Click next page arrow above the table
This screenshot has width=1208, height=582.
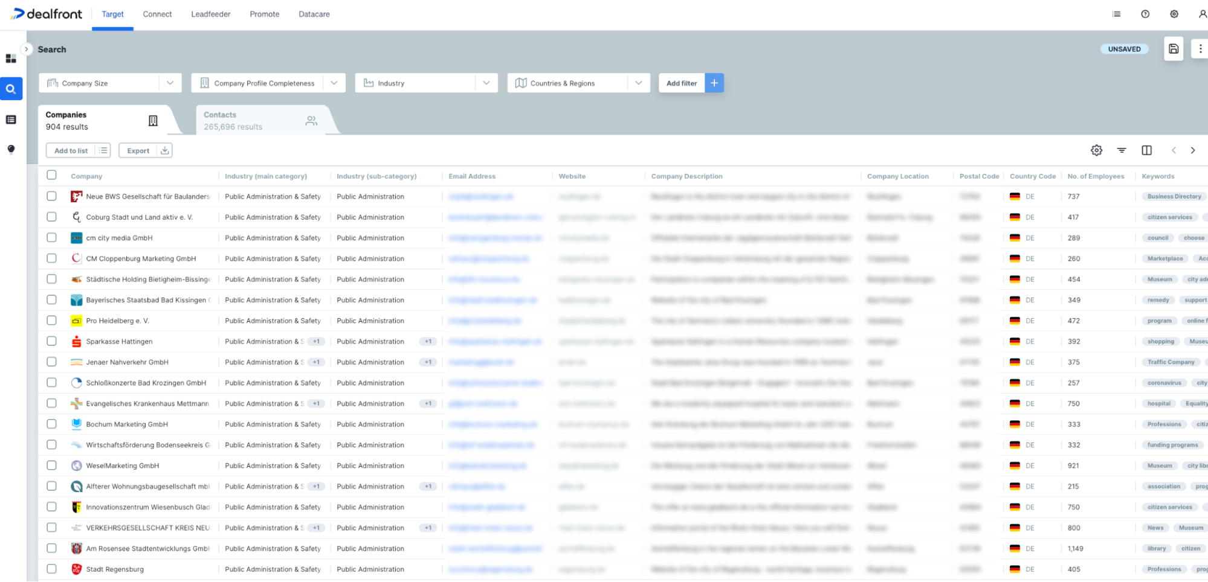(x=1193, y=150)
